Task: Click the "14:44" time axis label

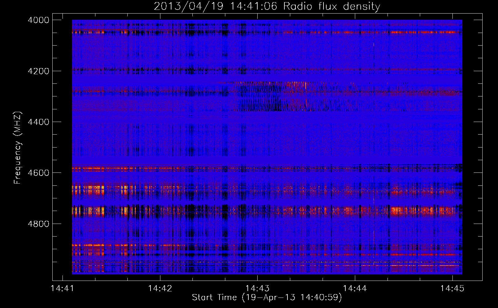Action: pos(355,288)
